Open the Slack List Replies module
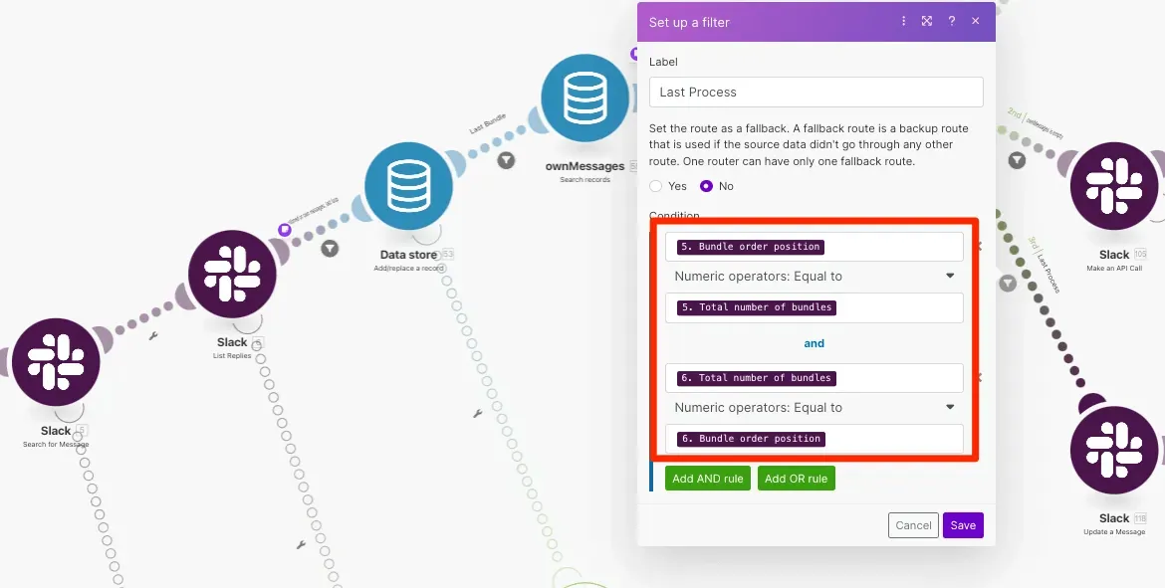The width and height of the screenshot is (1165, 588). tap(232, 274)
